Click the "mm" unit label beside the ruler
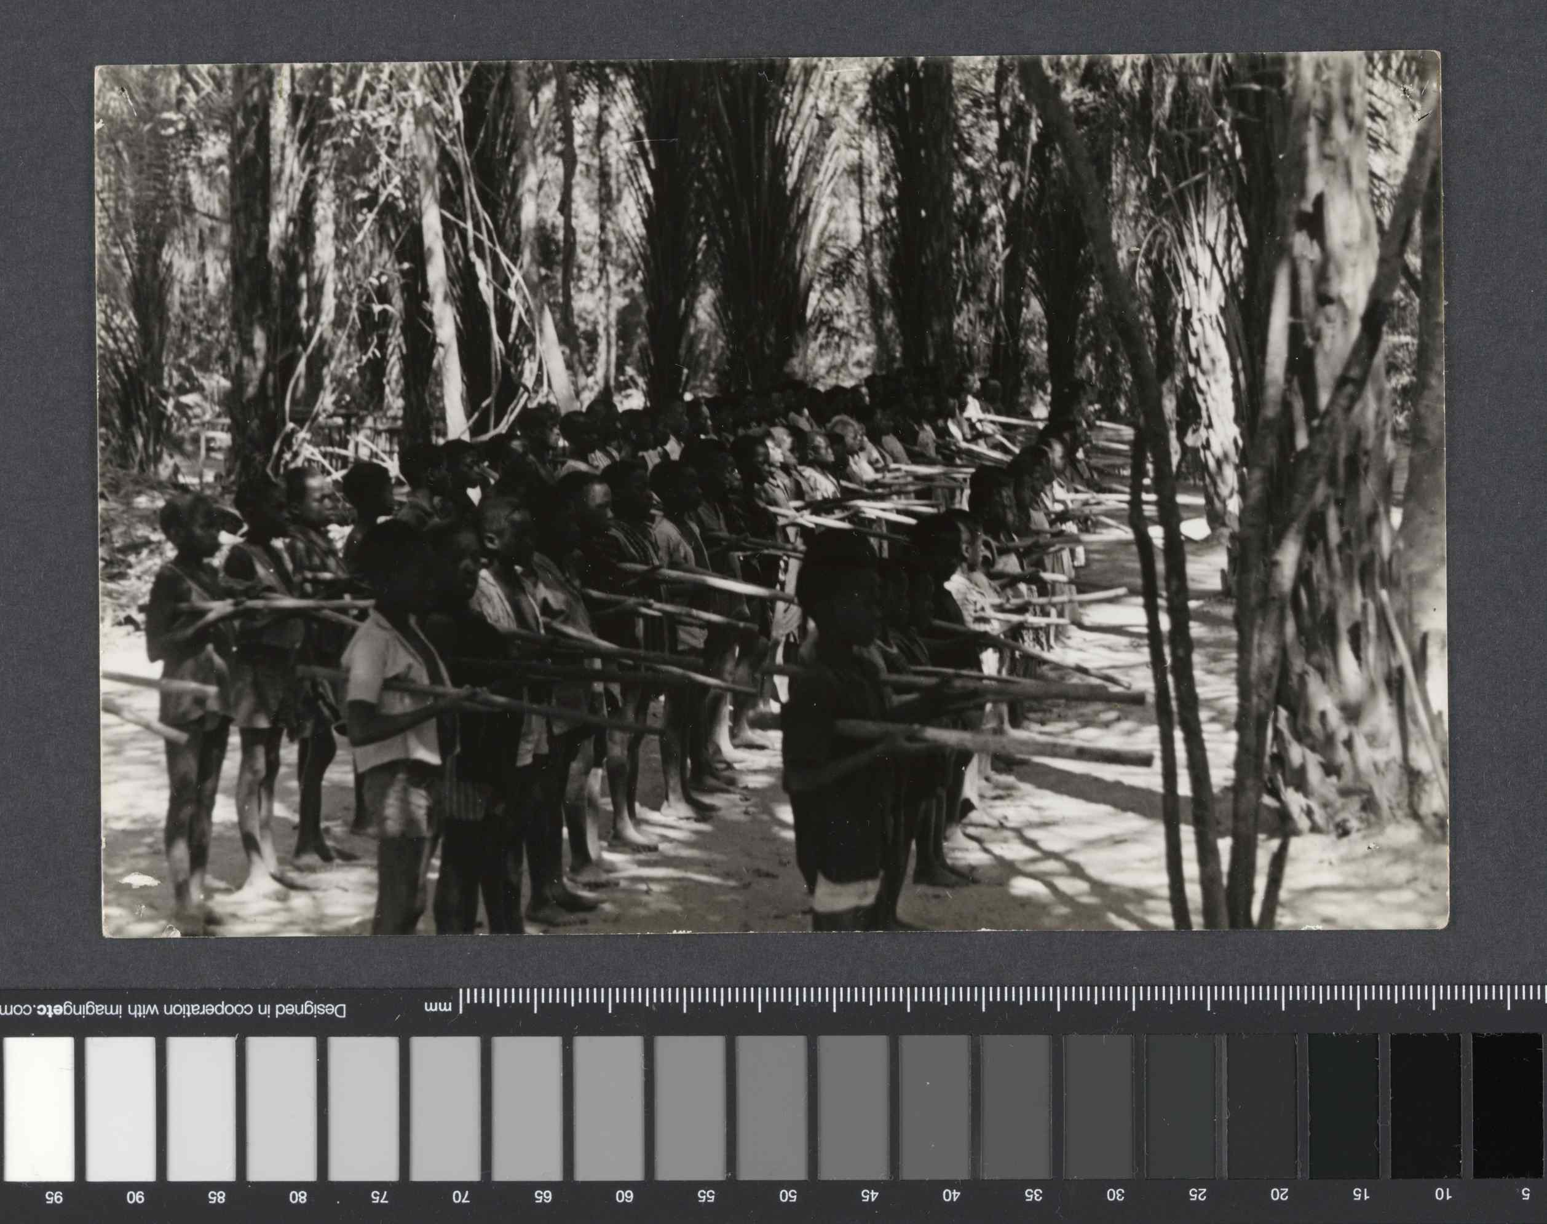The height and width of the screenshot is (1224, 1547). [x=438, y=1008]
